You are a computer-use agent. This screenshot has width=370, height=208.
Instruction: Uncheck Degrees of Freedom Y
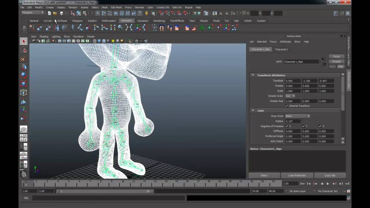[x=304, y=126]
